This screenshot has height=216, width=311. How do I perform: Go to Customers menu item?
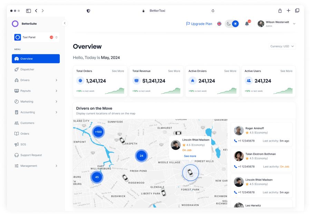coord(27,123)
